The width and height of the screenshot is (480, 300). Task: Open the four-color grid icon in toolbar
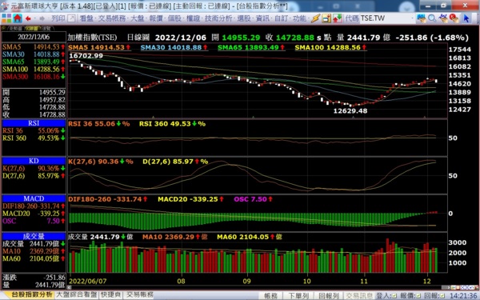pos(6,18)
